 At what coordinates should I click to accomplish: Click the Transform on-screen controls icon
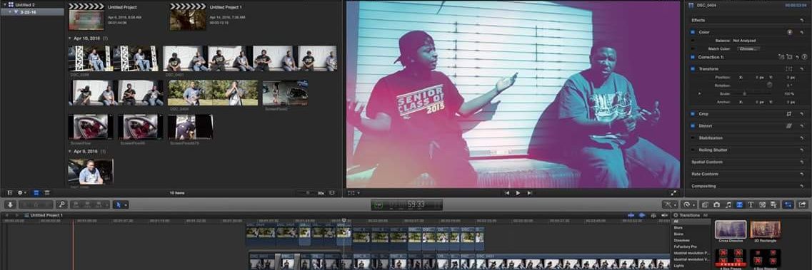(789, 68)
